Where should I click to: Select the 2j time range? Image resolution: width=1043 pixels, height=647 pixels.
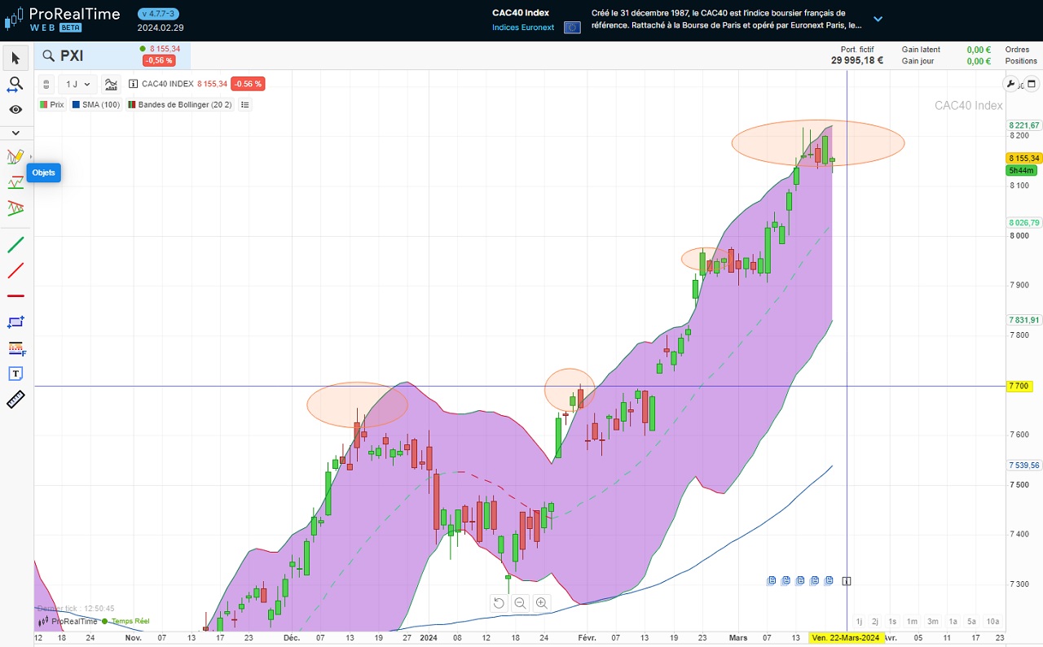(x=875, y=621)
